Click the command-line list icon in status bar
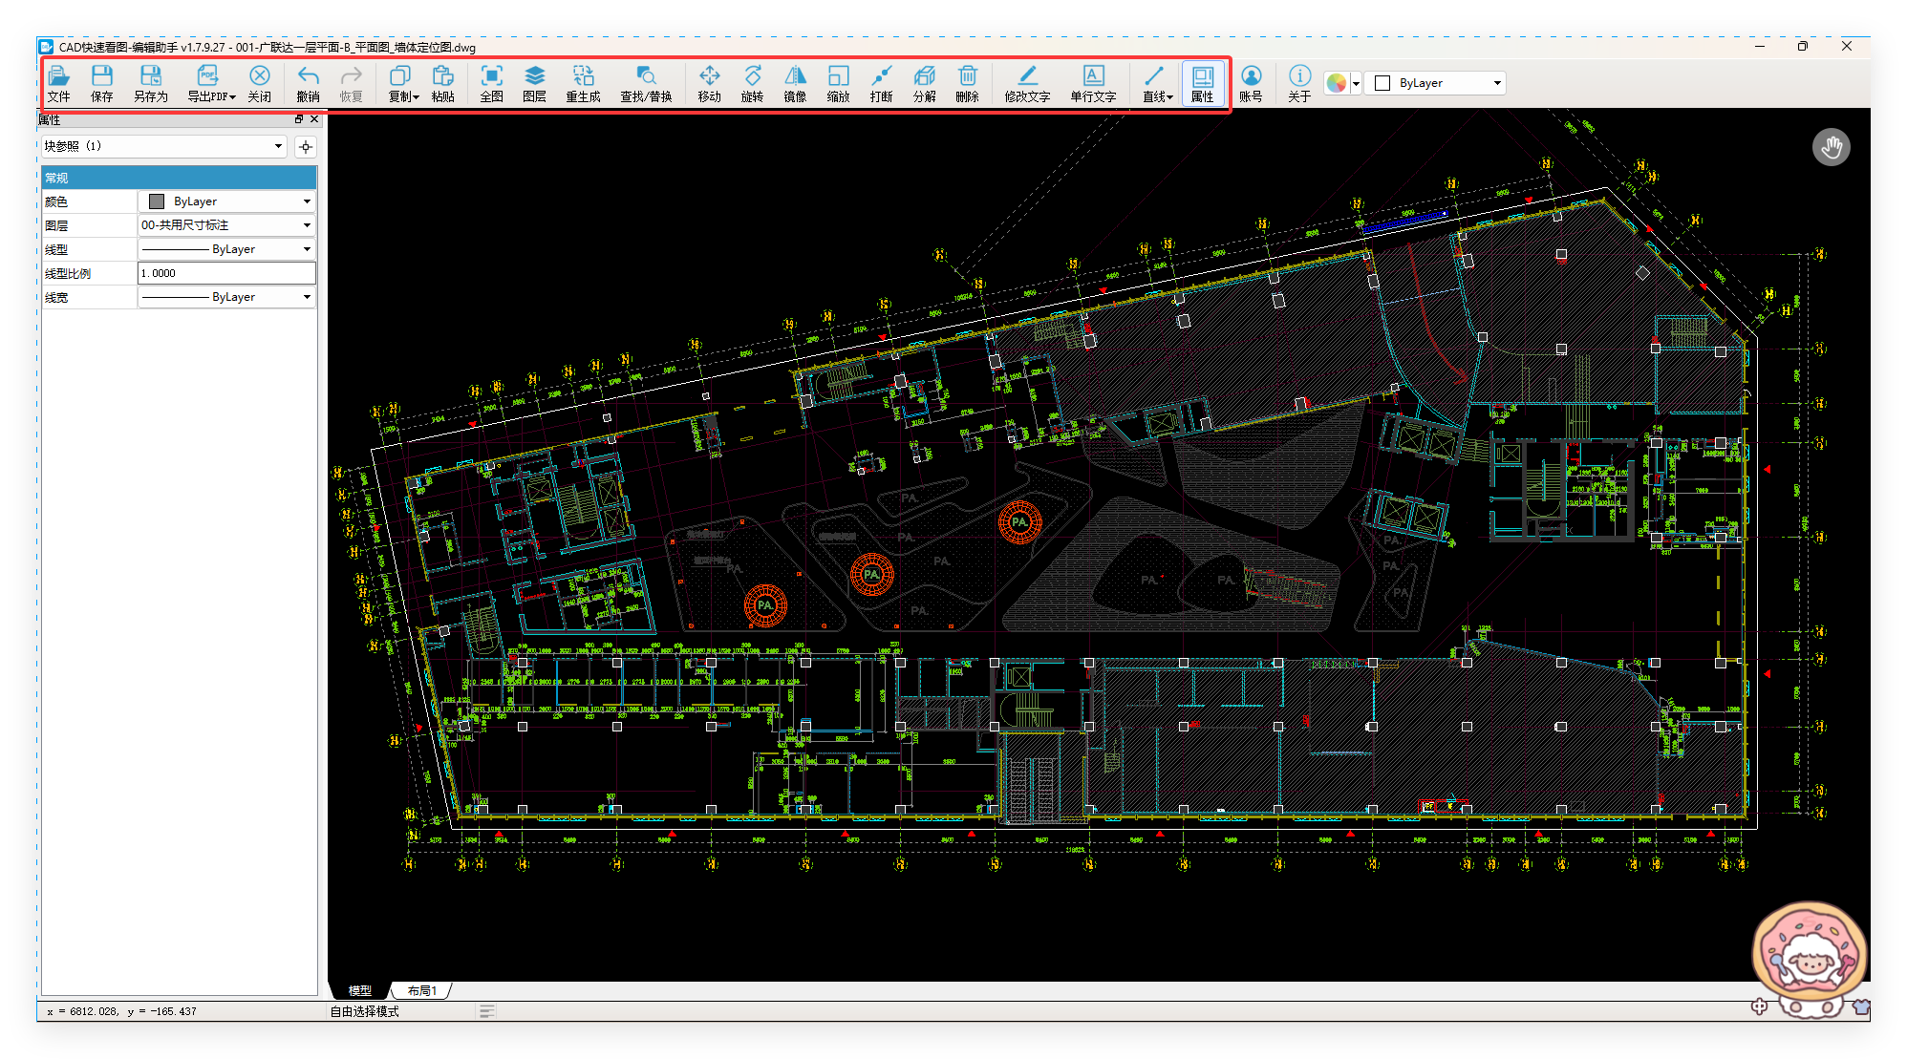This screenshot has height=1059, width=1907. [487, 1011]
